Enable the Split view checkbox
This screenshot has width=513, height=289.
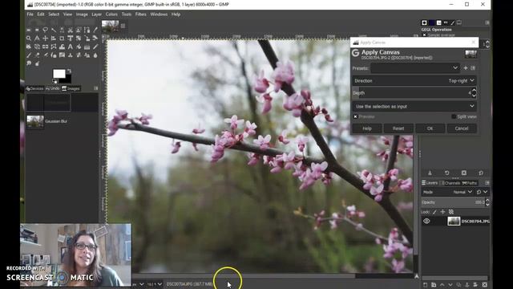coord(454,116)
